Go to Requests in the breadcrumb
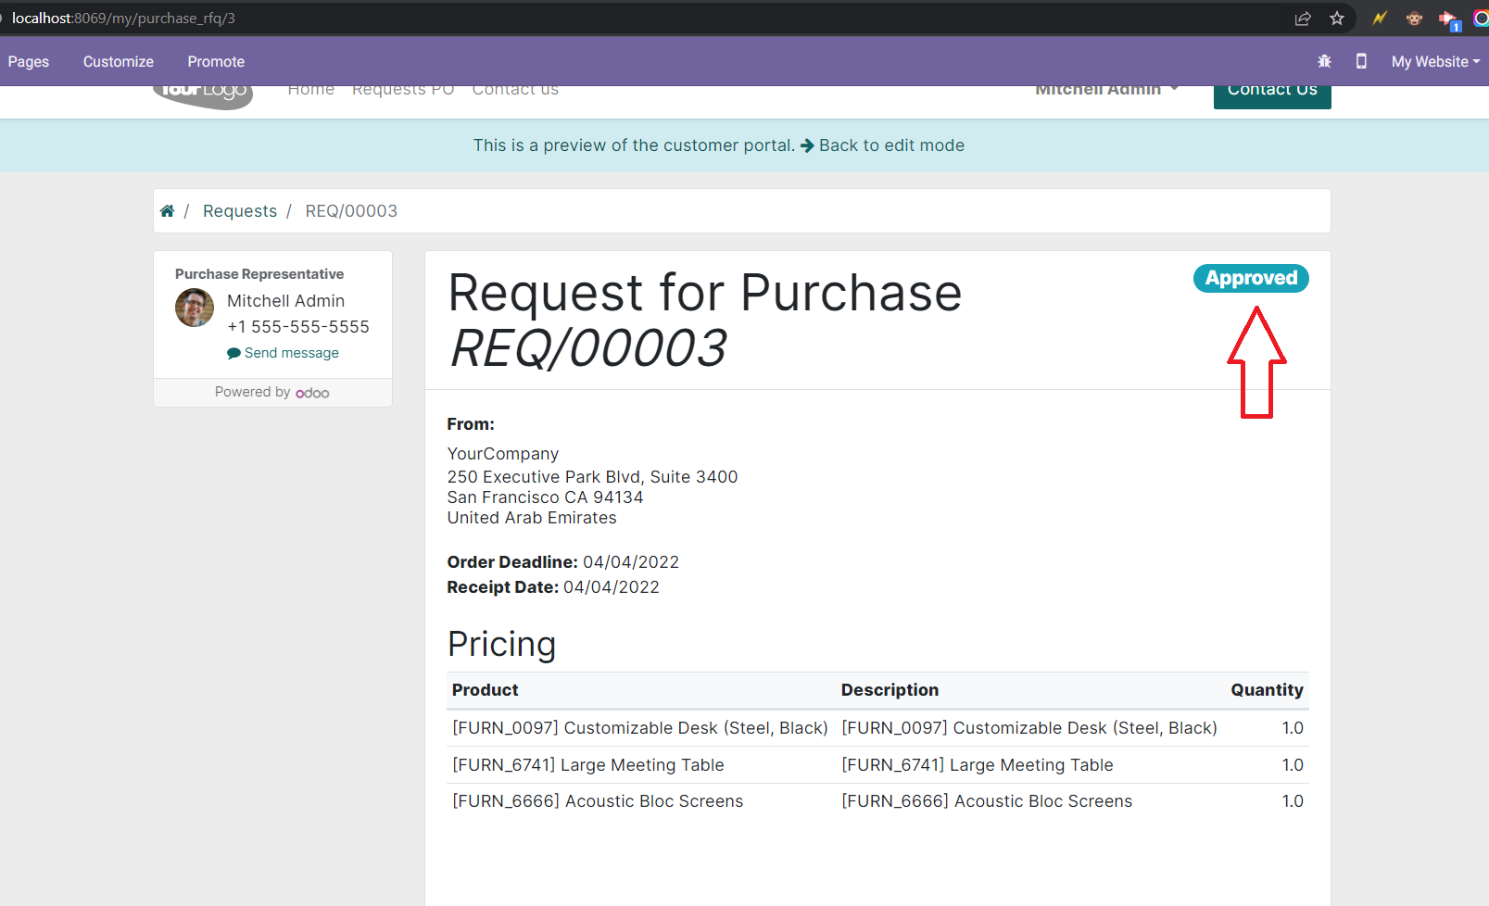This screenshot has width=1489, height=906. [240, 211]
